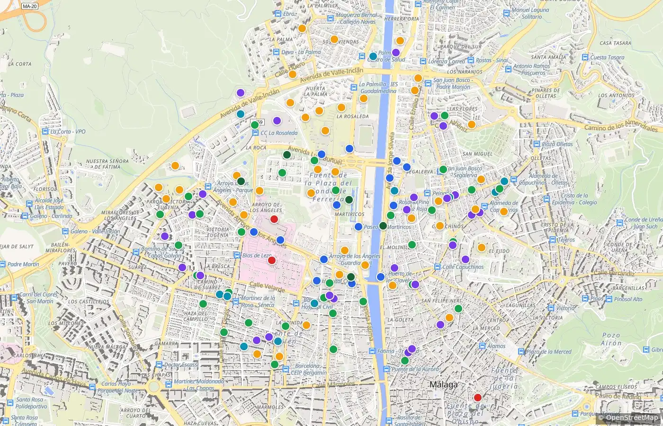Click the Alamos bus stop icon
Image resolution: width=663 pixels, height=426 pixels.
point(482,346)
